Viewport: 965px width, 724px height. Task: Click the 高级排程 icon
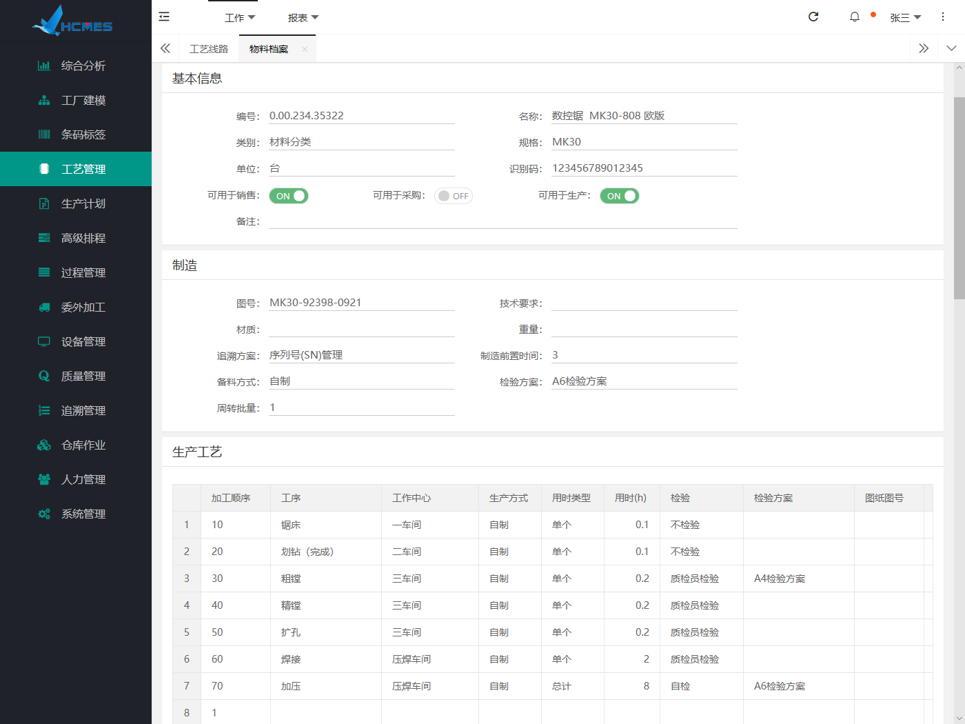point(44,238)
